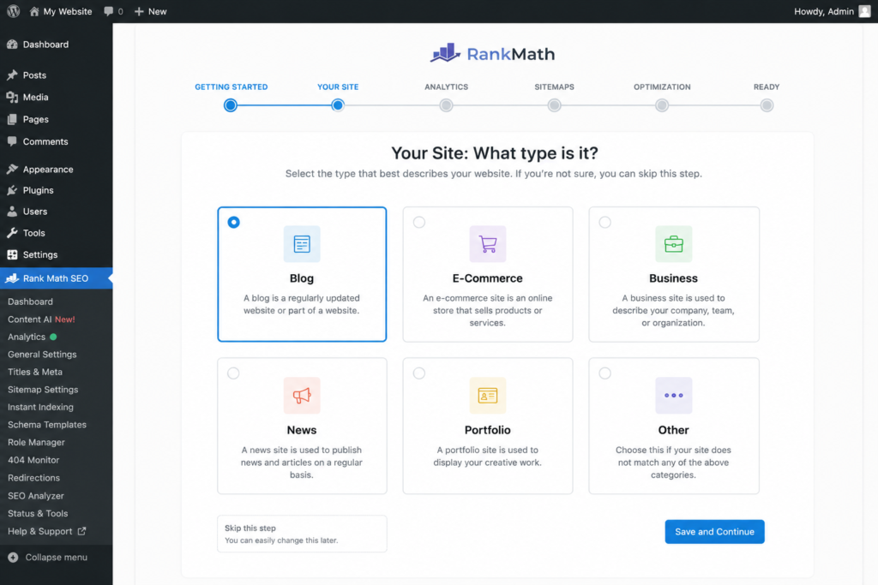Screen dimensions: 878x585
Task: Click the Rank Math SEO chart icon
Action: 12,278
